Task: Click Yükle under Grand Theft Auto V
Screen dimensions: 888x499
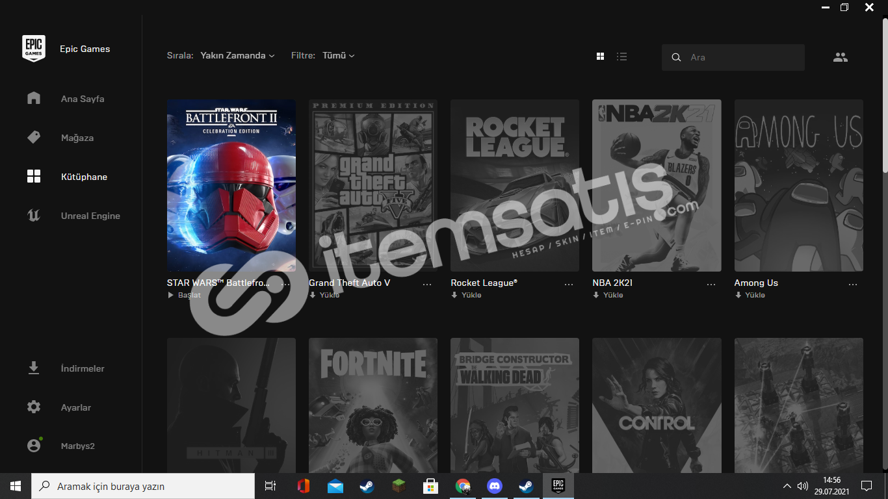Action: (324, 295)
